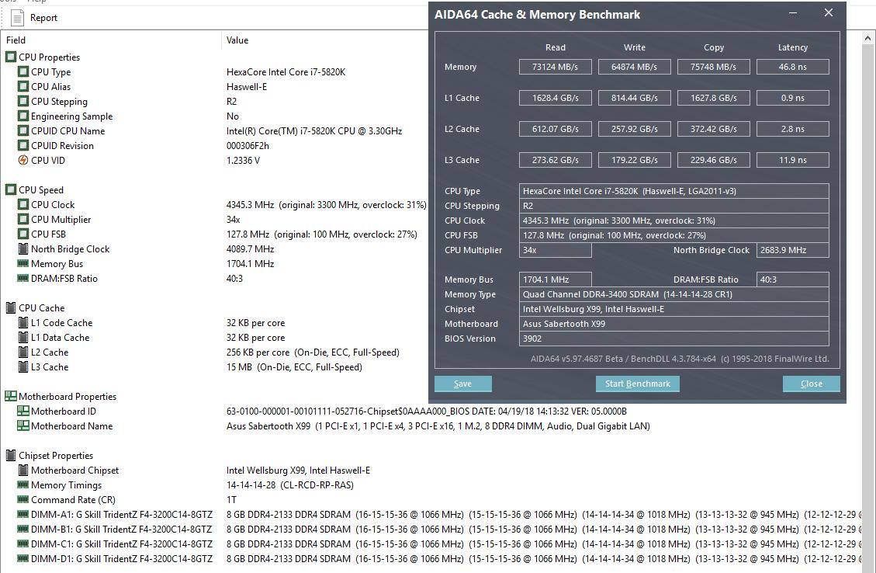Screen dimensions: 876x573
Task: Click the Report document icon
Action: pos(17,18)
